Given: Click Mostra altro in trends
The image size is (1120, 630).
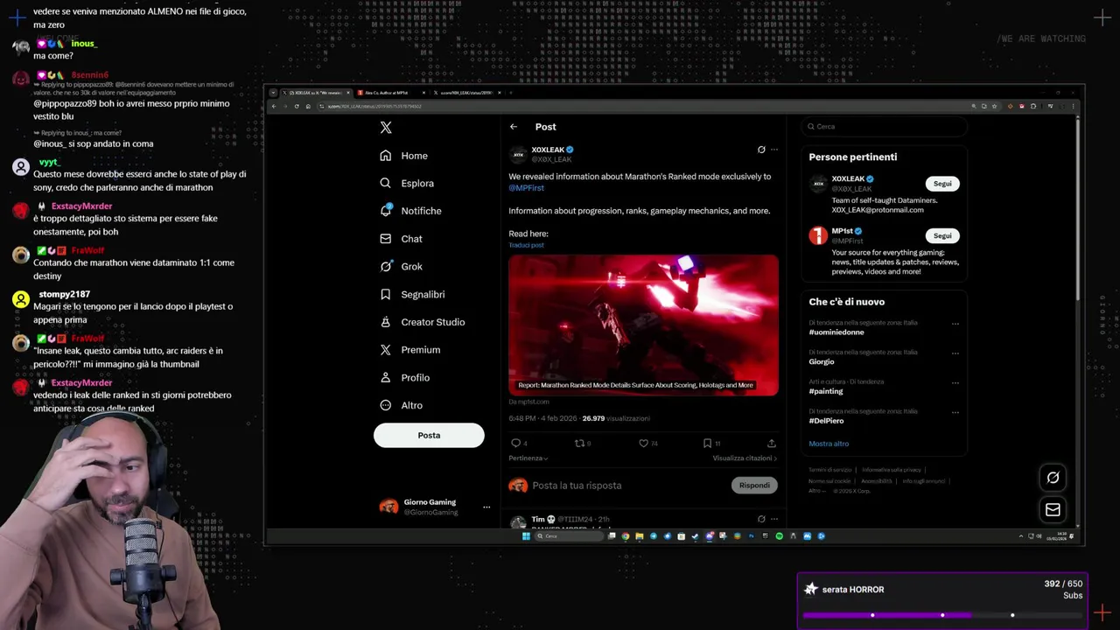Looking at the screenshot, I should pyautogui.click(x=829, y=444).
